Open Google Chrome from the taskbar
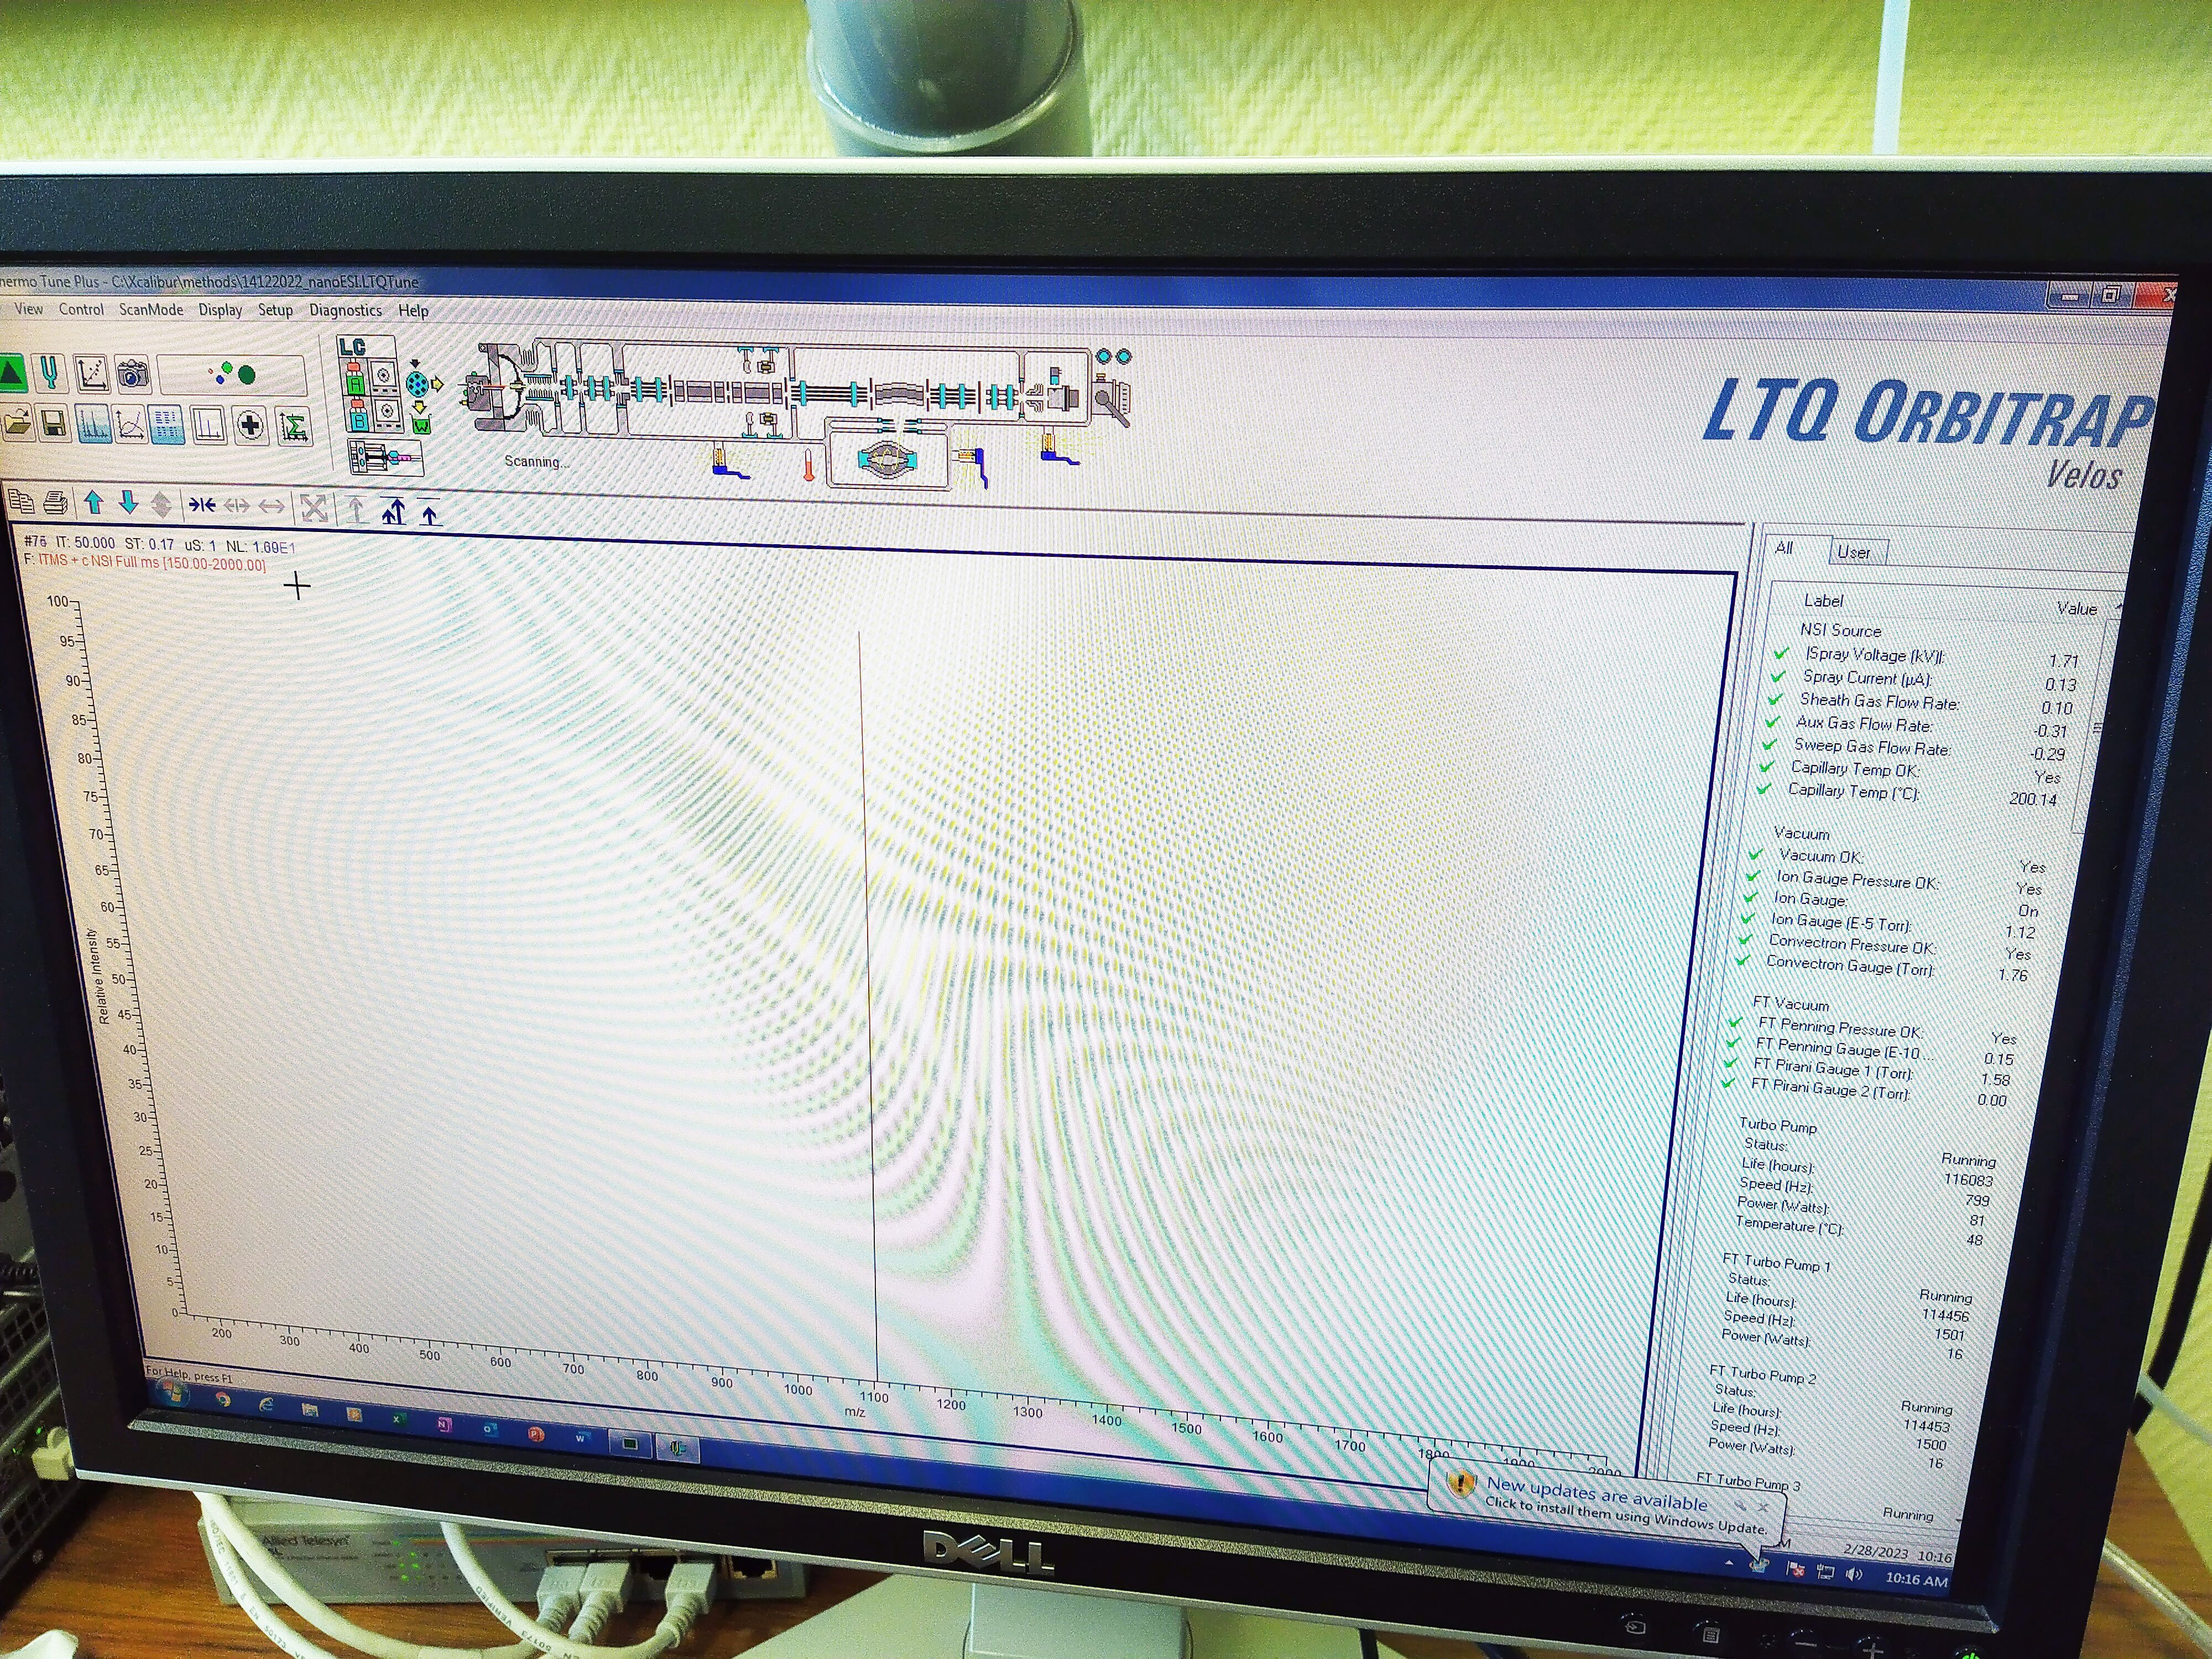Screen dimensions: 2212x1659 (x=222, y=1400)
